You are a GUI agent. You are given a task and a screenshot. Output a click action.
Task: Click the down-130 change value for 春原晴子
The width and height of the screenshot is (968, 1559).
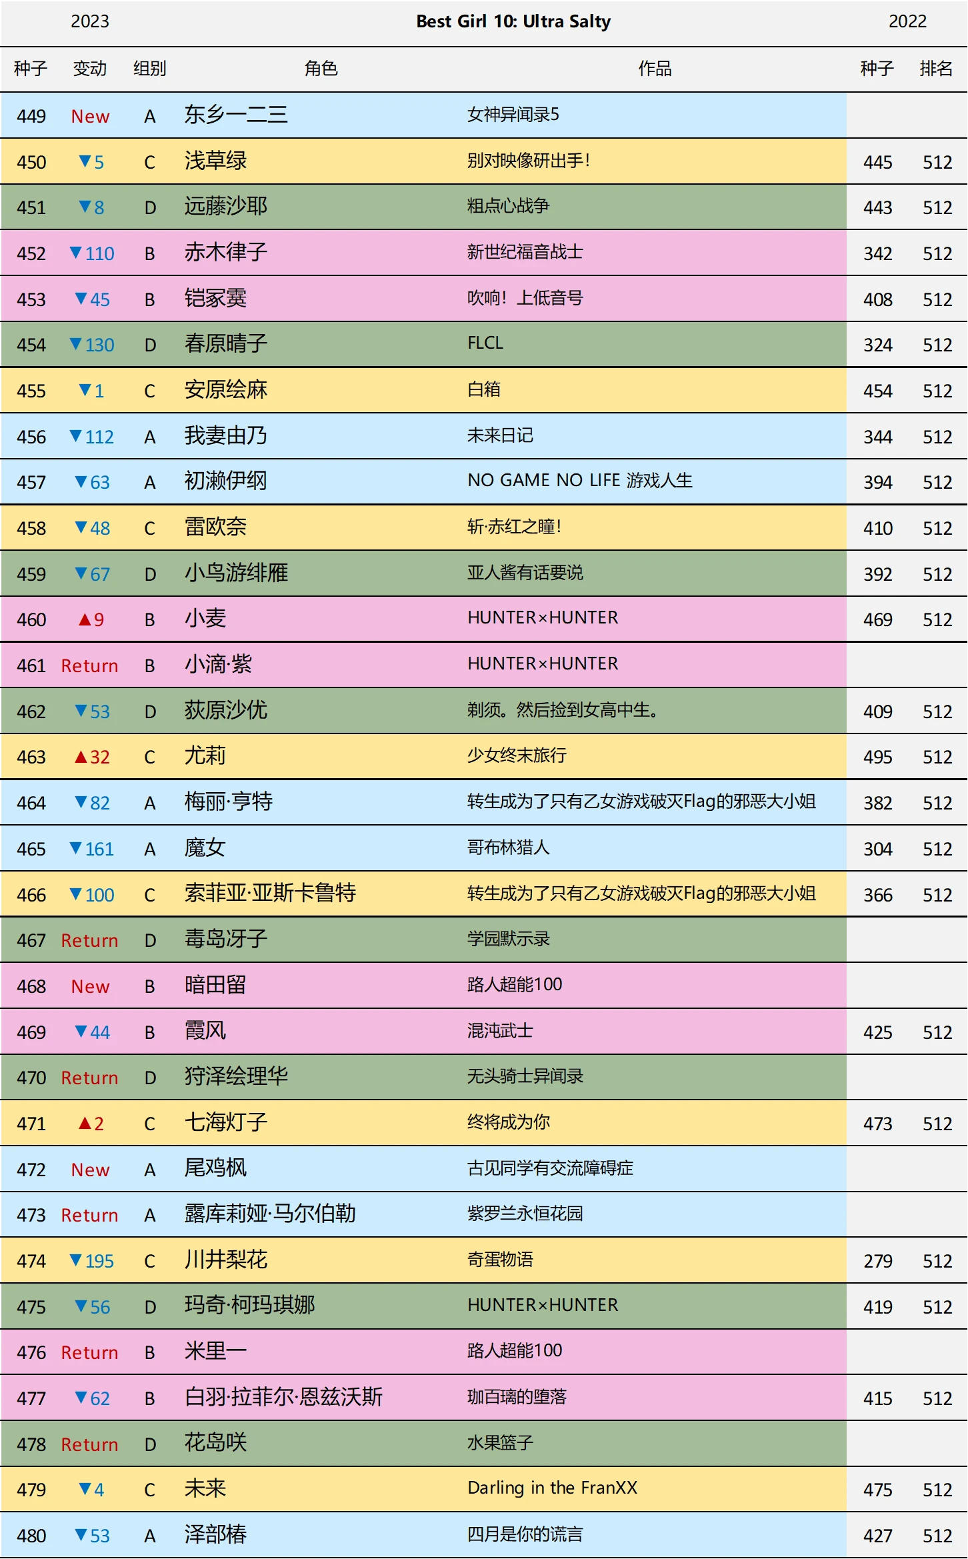[92, 345]
